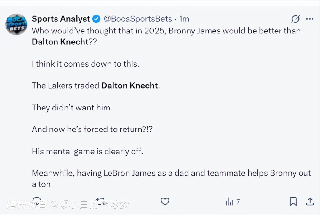Image resolution: width=320 pixels, height=215 pixels.
Task: Click the view count number 7
Action: (x=238, y=202)
